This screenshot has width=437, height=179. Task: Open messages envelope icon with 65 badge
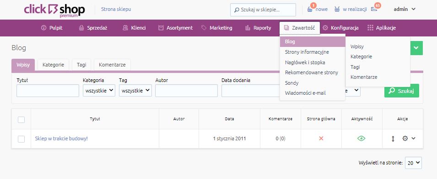pos(374,9)
